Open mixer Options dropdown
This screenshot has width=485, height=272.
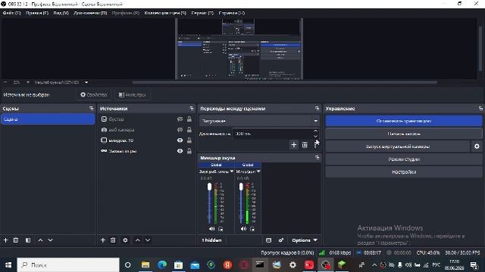click(305, 240)
